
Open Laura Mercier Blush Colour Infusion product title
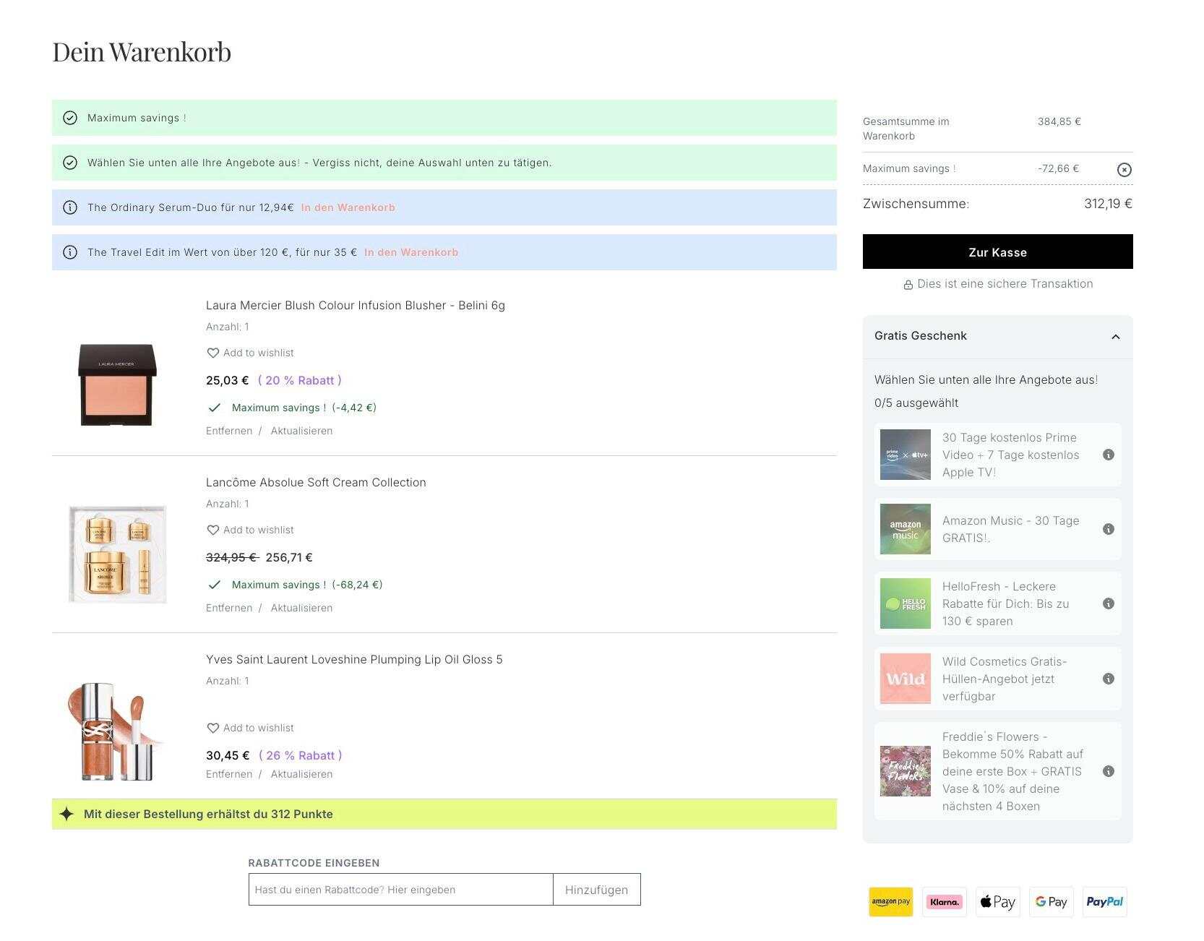[356, 305]
